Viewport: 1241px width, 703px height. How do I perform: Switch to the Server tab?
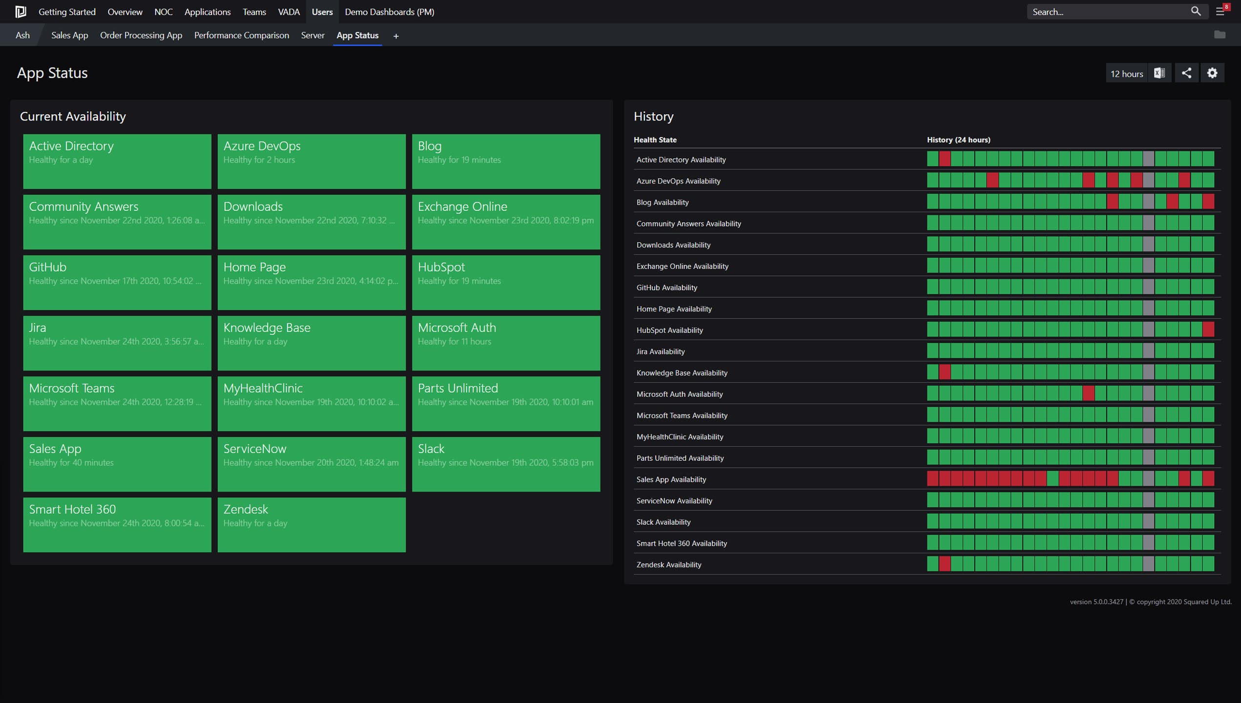(313, 35)
